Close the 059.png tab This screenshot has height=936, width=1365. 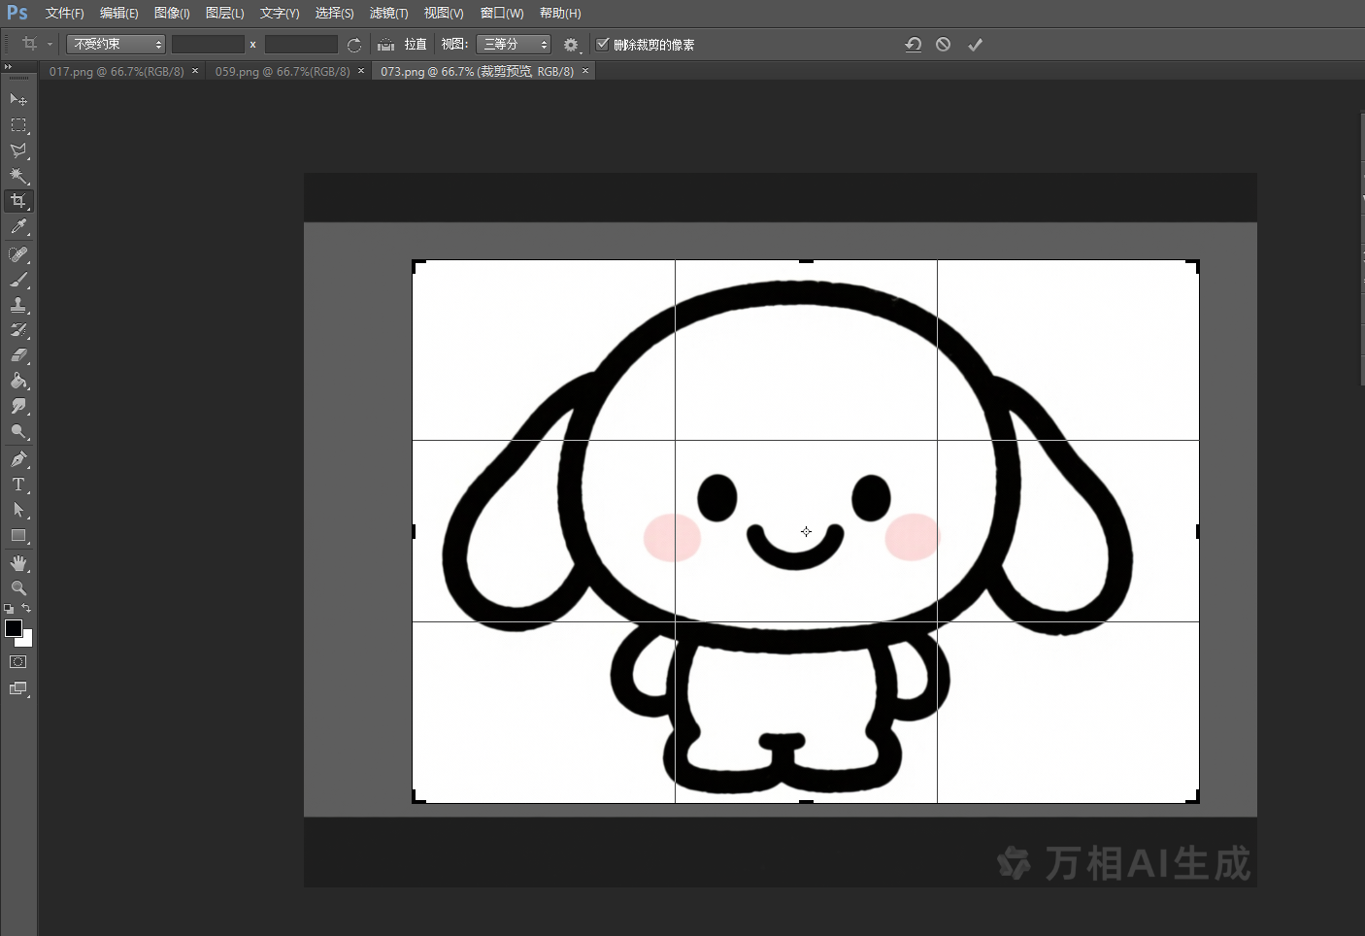pos(361,71)
